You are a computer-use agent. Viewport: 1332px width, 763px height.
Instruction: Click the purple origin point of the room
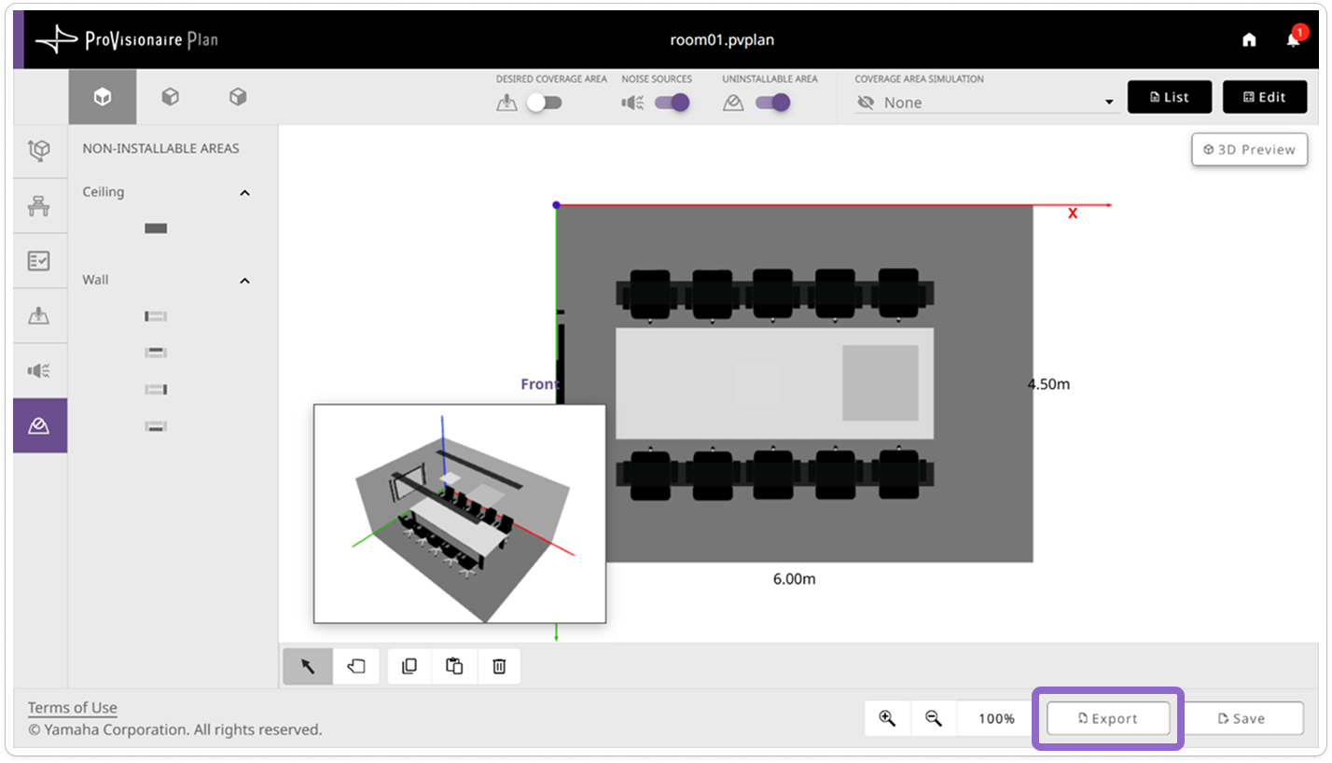point(556,205)
